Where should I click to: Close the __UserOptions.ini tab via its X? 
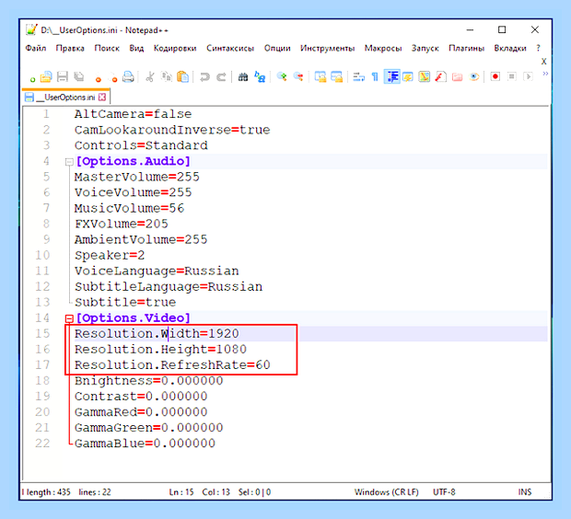[102, 98]
